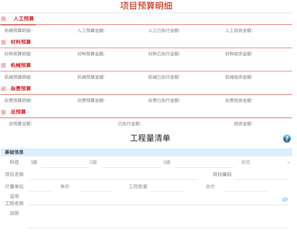Click the picker icon in 适用工程名称 field
This screenshot has height=232, width=297.
click(x=285, y=200)
